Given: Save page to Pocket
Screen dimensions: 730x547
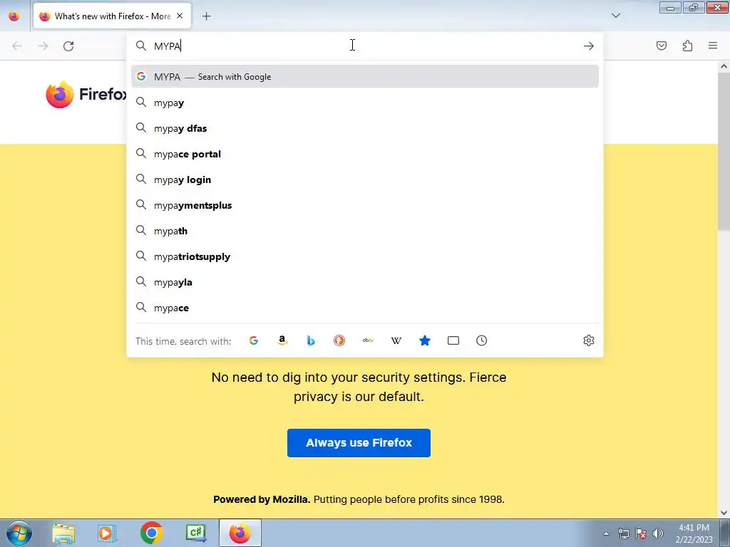Looking at the screenshot, I should pyautogui.click(x=661, y=46).
